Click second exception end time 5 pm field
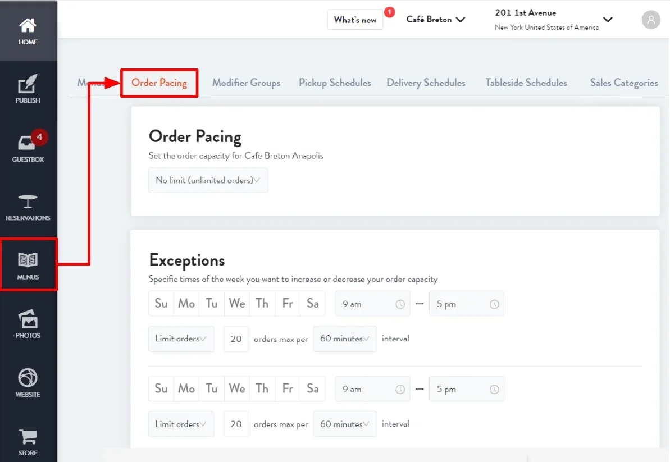 466,389
